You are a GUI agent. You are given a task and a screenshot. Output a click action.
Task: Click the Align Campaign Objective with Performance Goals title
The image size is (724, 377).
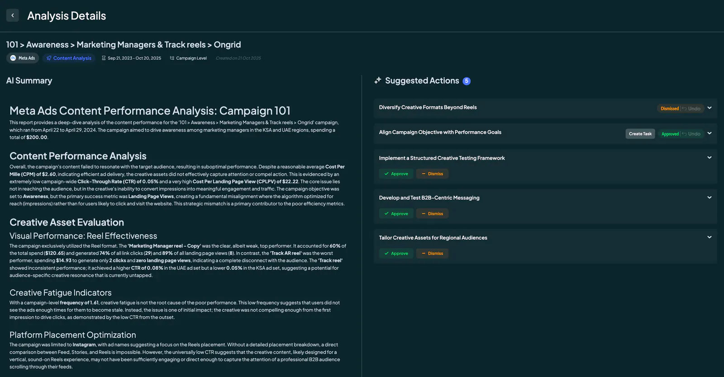440,132
